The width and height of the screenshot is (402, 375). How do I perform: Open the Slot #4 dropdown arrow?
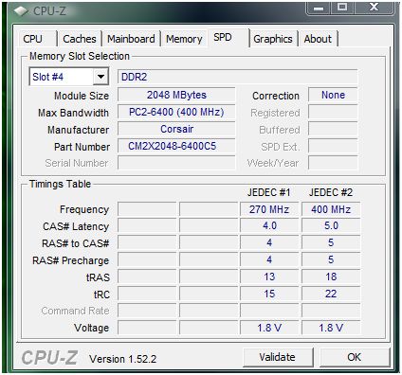[100, 77]
